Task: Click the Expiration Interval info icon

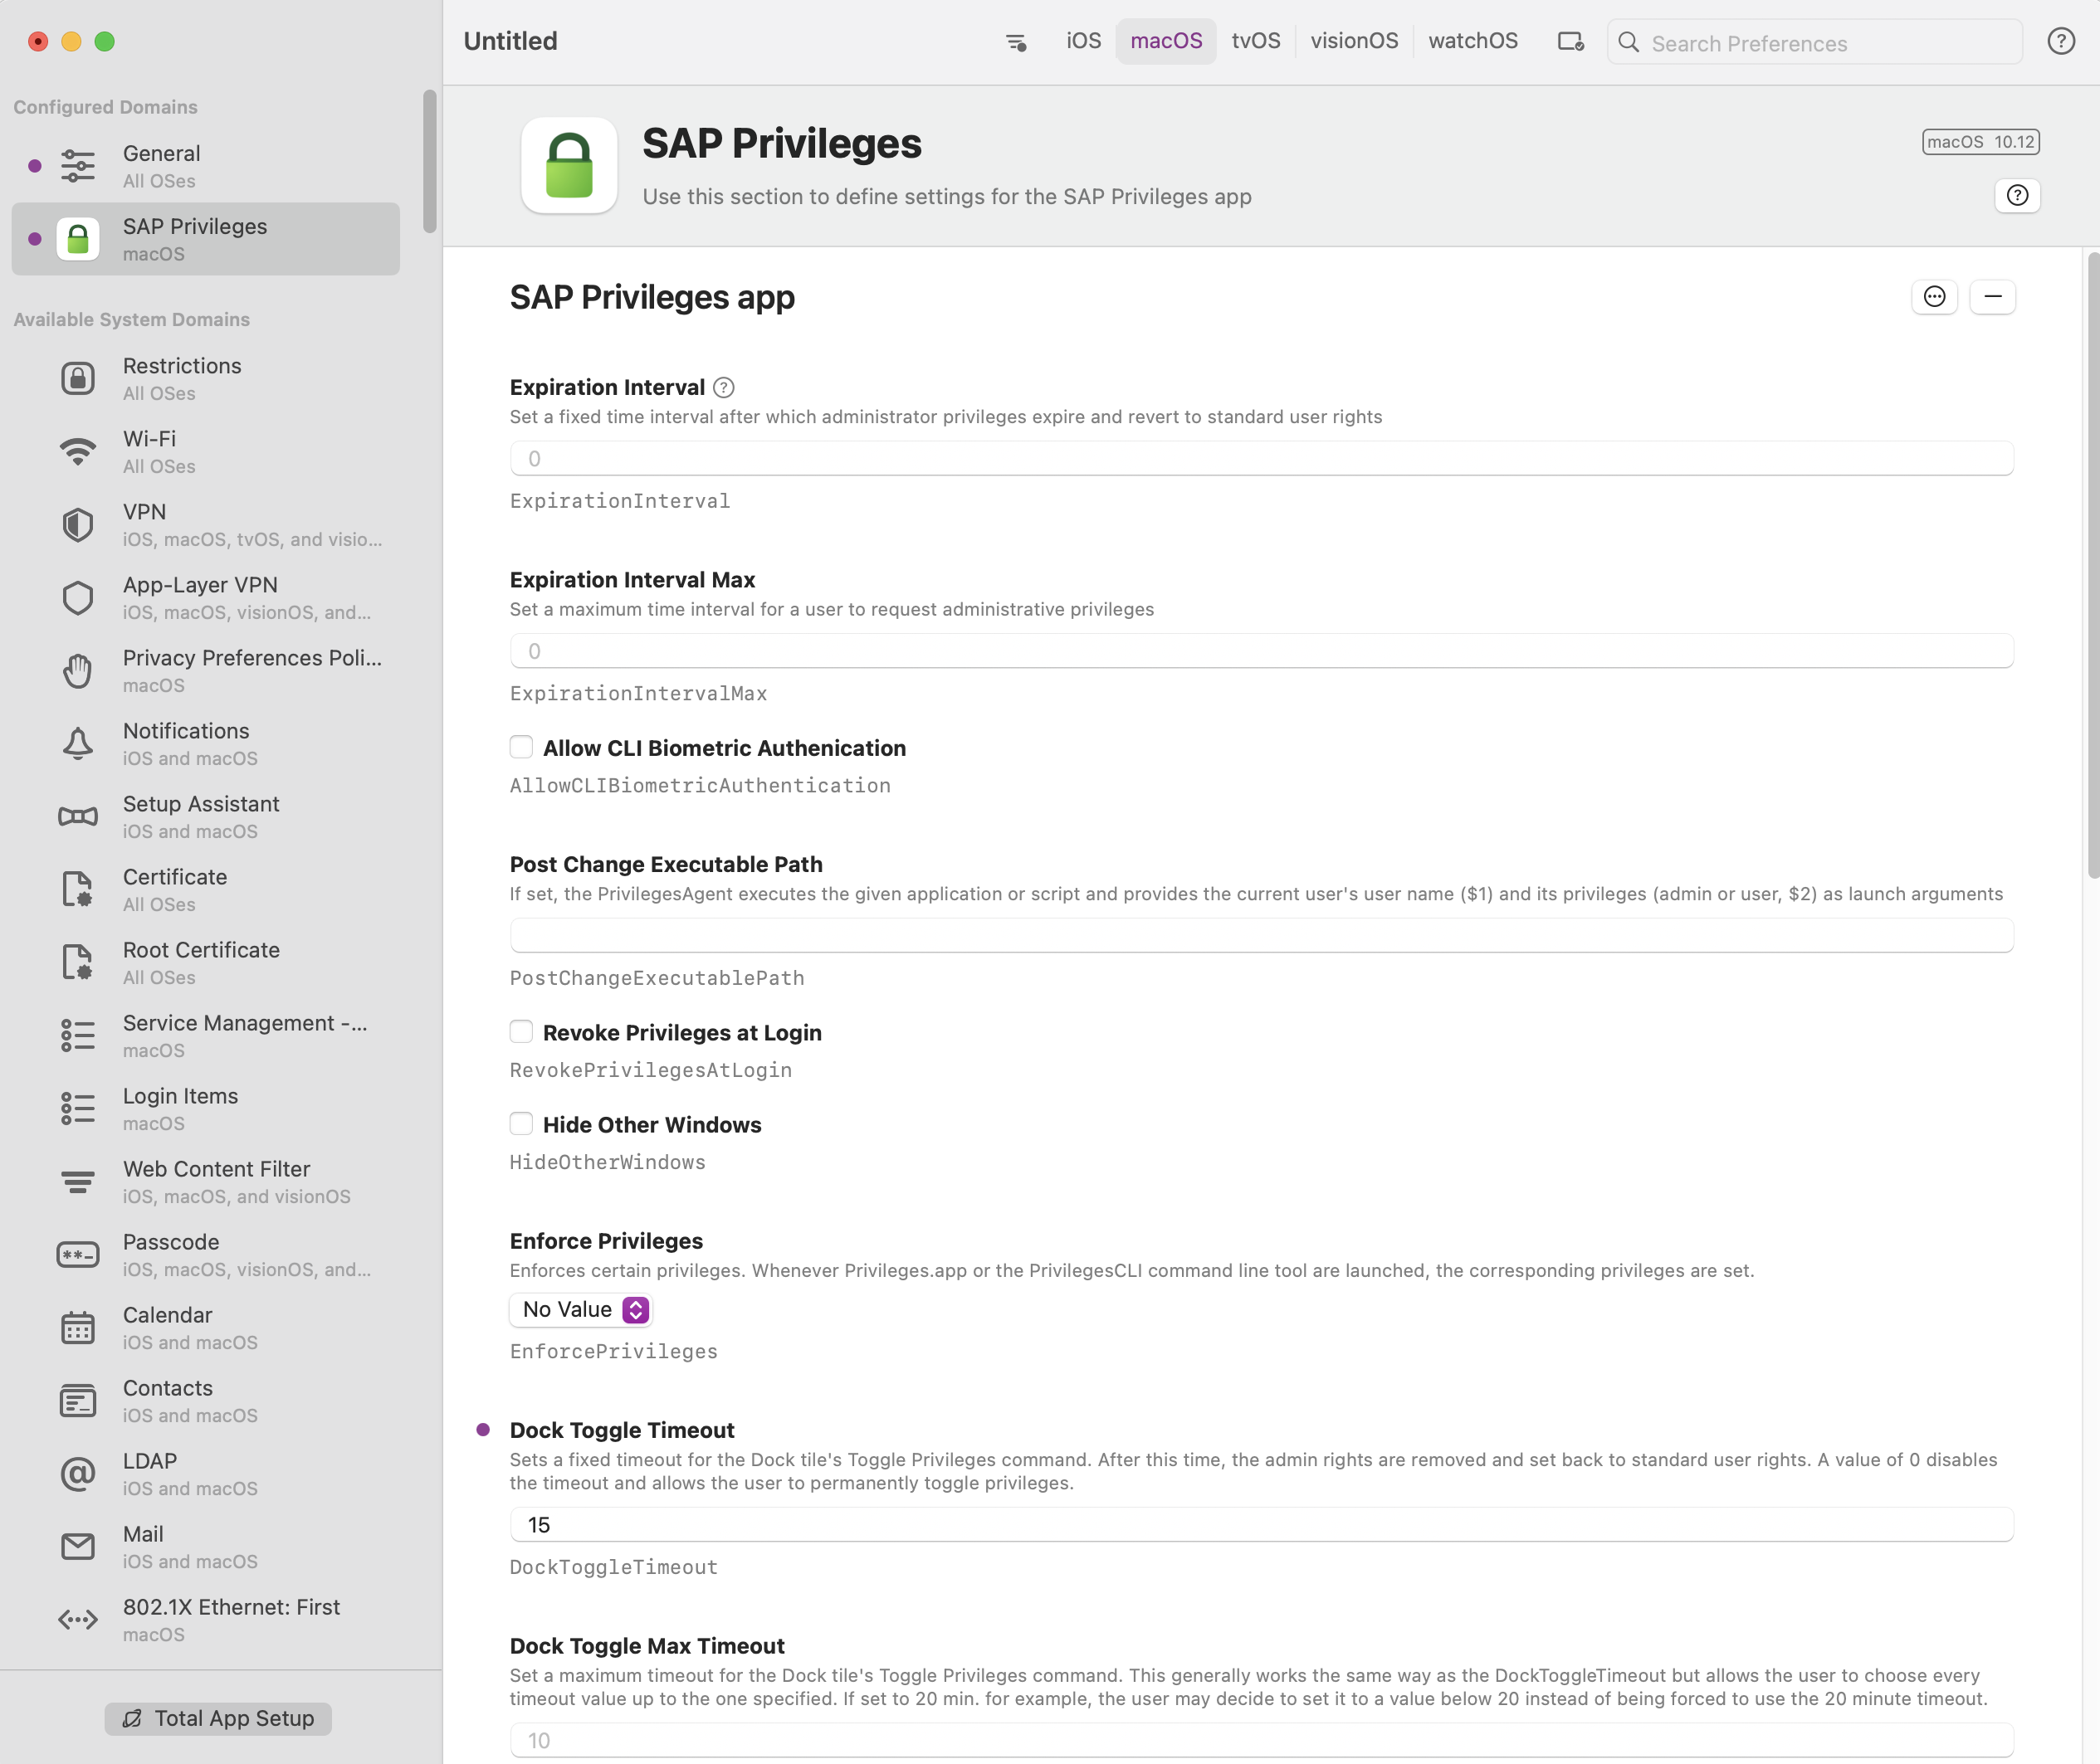Action: [723, 388]
